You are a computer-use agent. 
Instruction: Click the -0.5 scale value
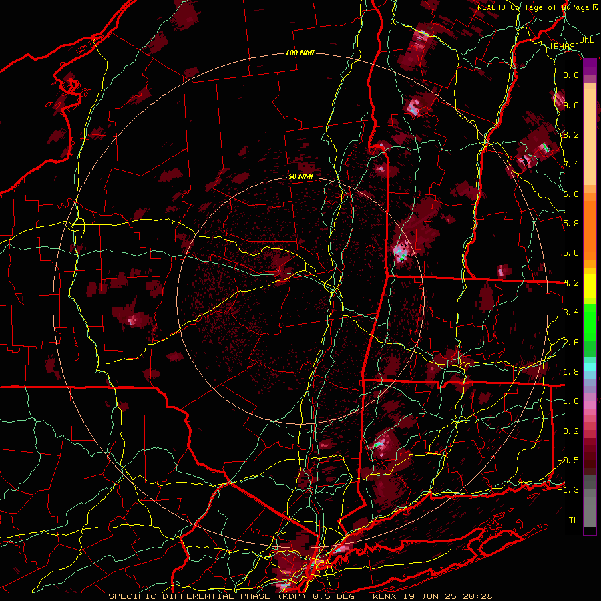(x=568, y=461)
